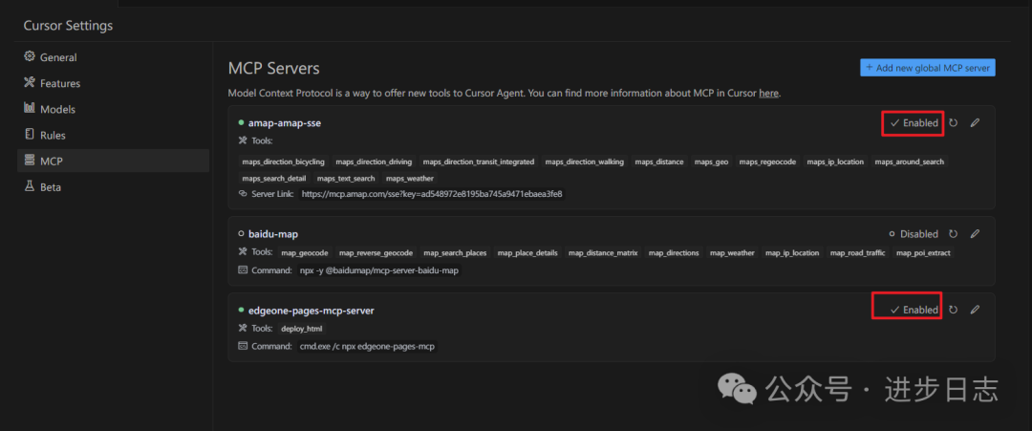Screen dimensions: 1032x431
Task: Select the map_distance_matrix tool tag
Action: [x=603, y=252]
